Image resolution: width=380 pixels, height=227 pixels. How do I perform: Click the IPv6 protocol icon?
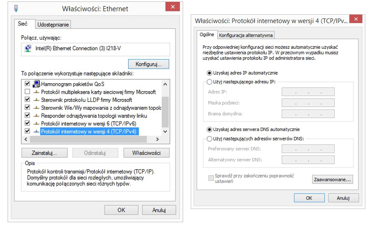tap(36, 123)
